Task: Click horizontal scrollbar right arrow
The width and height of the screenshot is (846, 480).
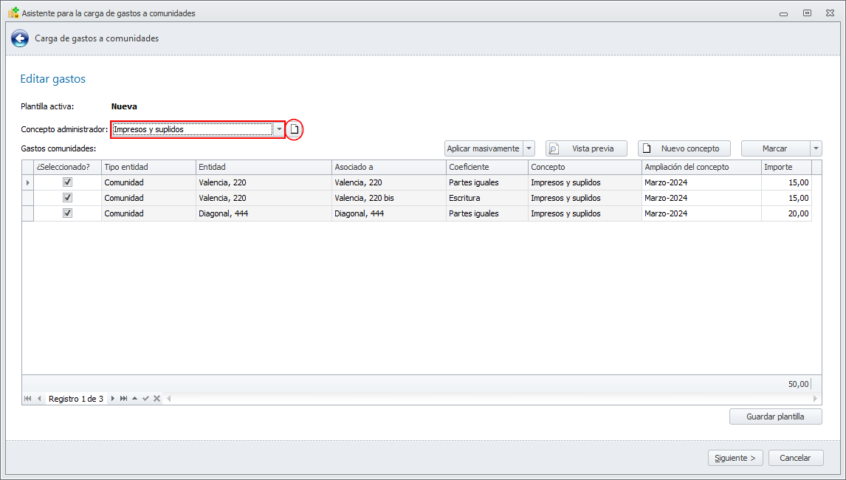Action: [x=815, y=399]
